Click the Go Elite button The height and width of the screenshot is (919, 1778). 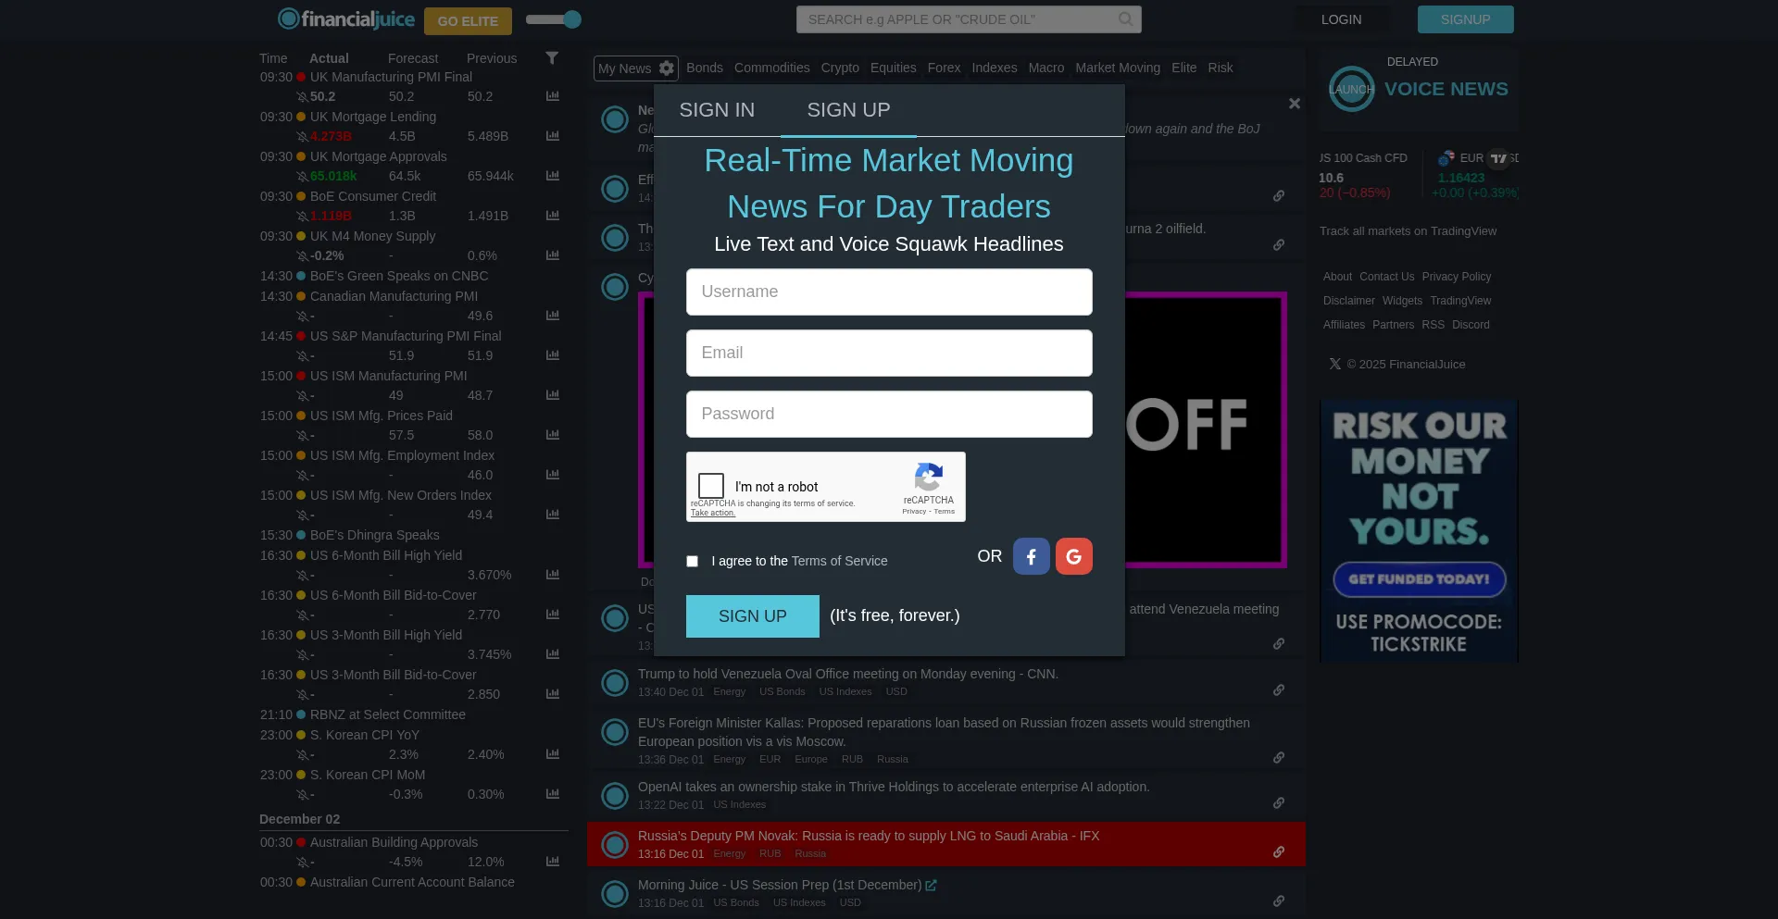pos(468,20)
